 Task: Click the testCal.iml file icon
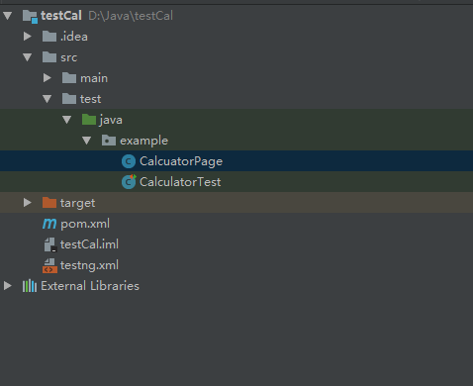coord(50,244)
